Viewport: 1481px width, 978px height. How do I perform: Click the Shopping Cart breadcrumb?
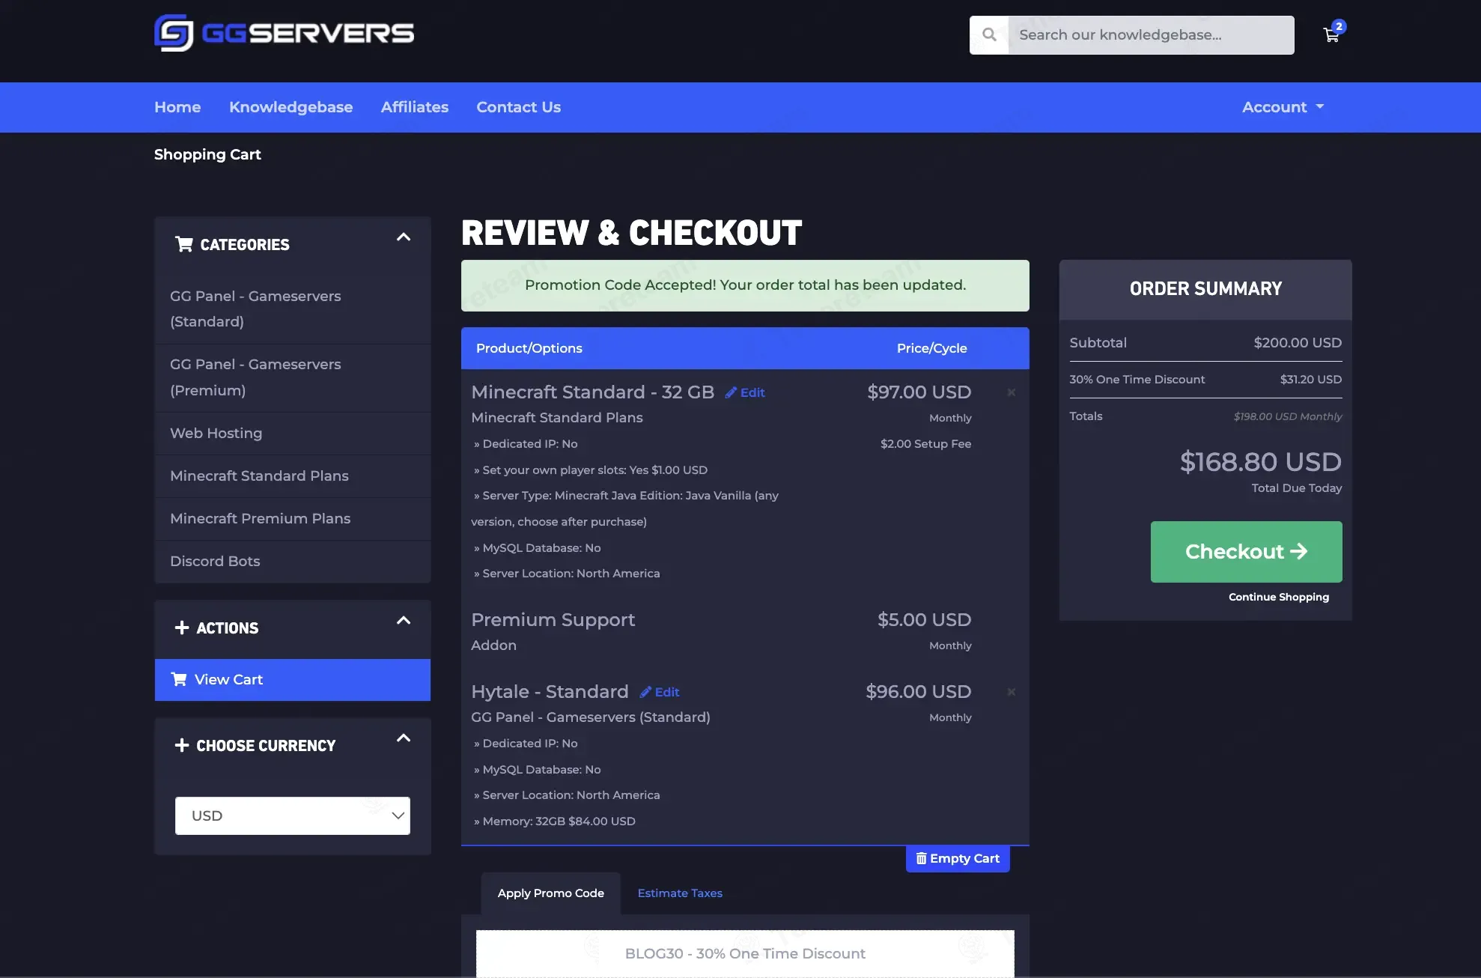coord(207,154)
